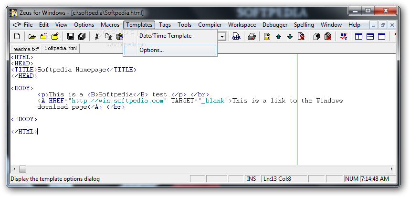The width and height of the screenshot is (410, 197).
Task: Open the Edit menu
Action: pos(44,25)
